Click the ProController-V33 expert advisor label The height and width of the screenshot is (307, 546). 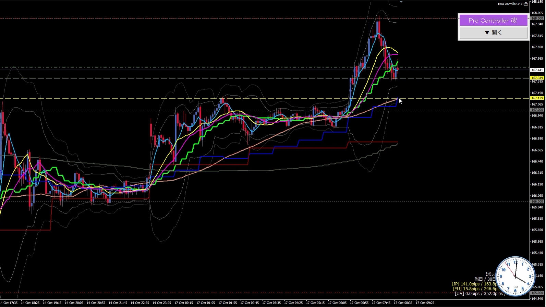511,4
